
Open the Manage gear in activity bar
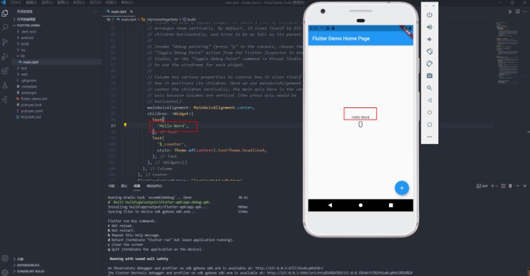click(5, 272)
